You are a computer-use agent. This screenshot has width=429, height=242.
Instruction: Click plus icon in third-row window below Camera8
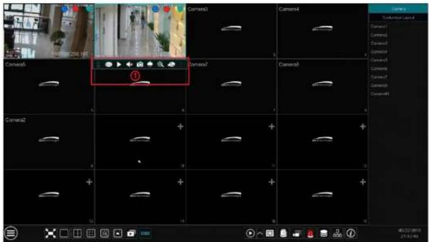click(363, 126)
